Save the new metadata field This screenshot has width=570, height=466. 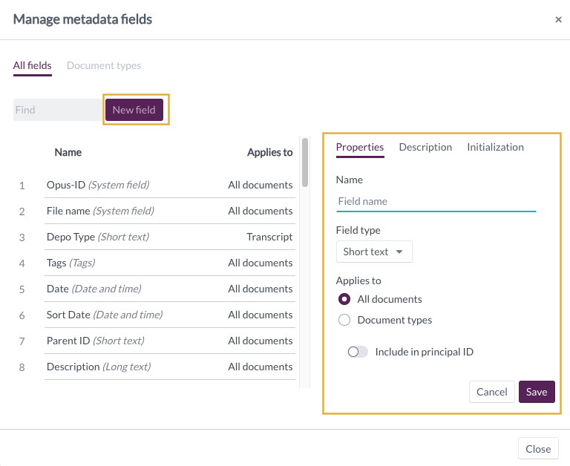point(537,392)
